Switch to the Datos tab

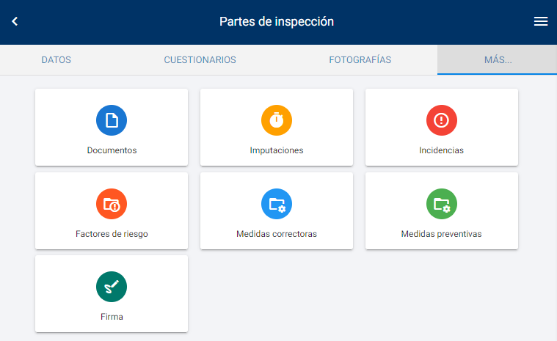[x=56, y=60]
